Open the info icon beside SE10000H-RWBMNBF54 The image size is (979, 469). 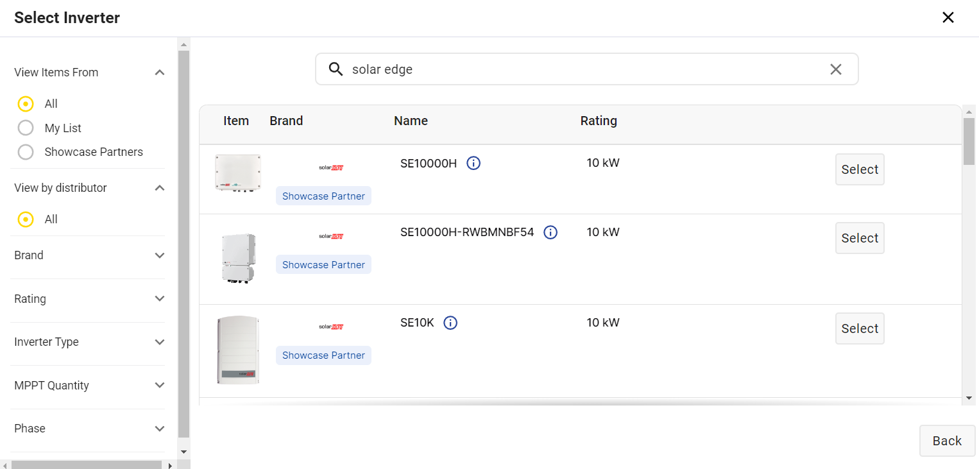point(550,232)
